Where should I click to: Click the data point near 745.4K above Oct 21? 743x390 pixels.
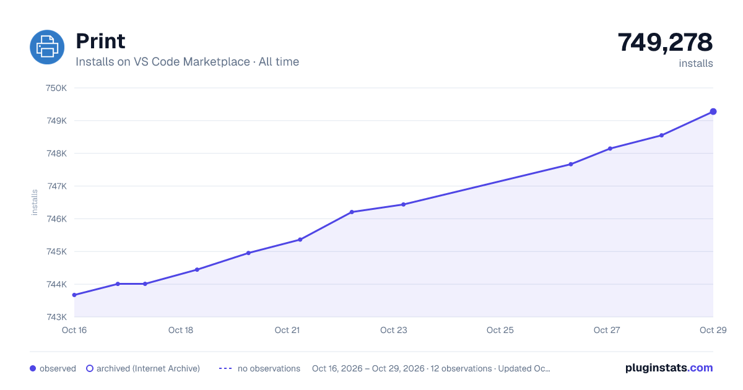(300, 240)
